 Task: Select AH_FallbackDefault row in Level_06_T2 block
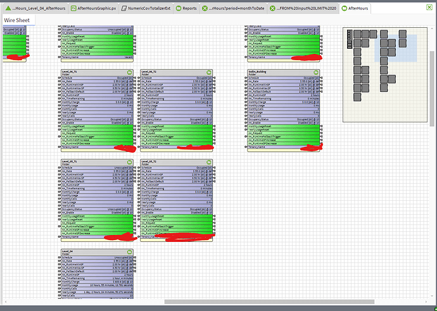[x=177, y=92]
